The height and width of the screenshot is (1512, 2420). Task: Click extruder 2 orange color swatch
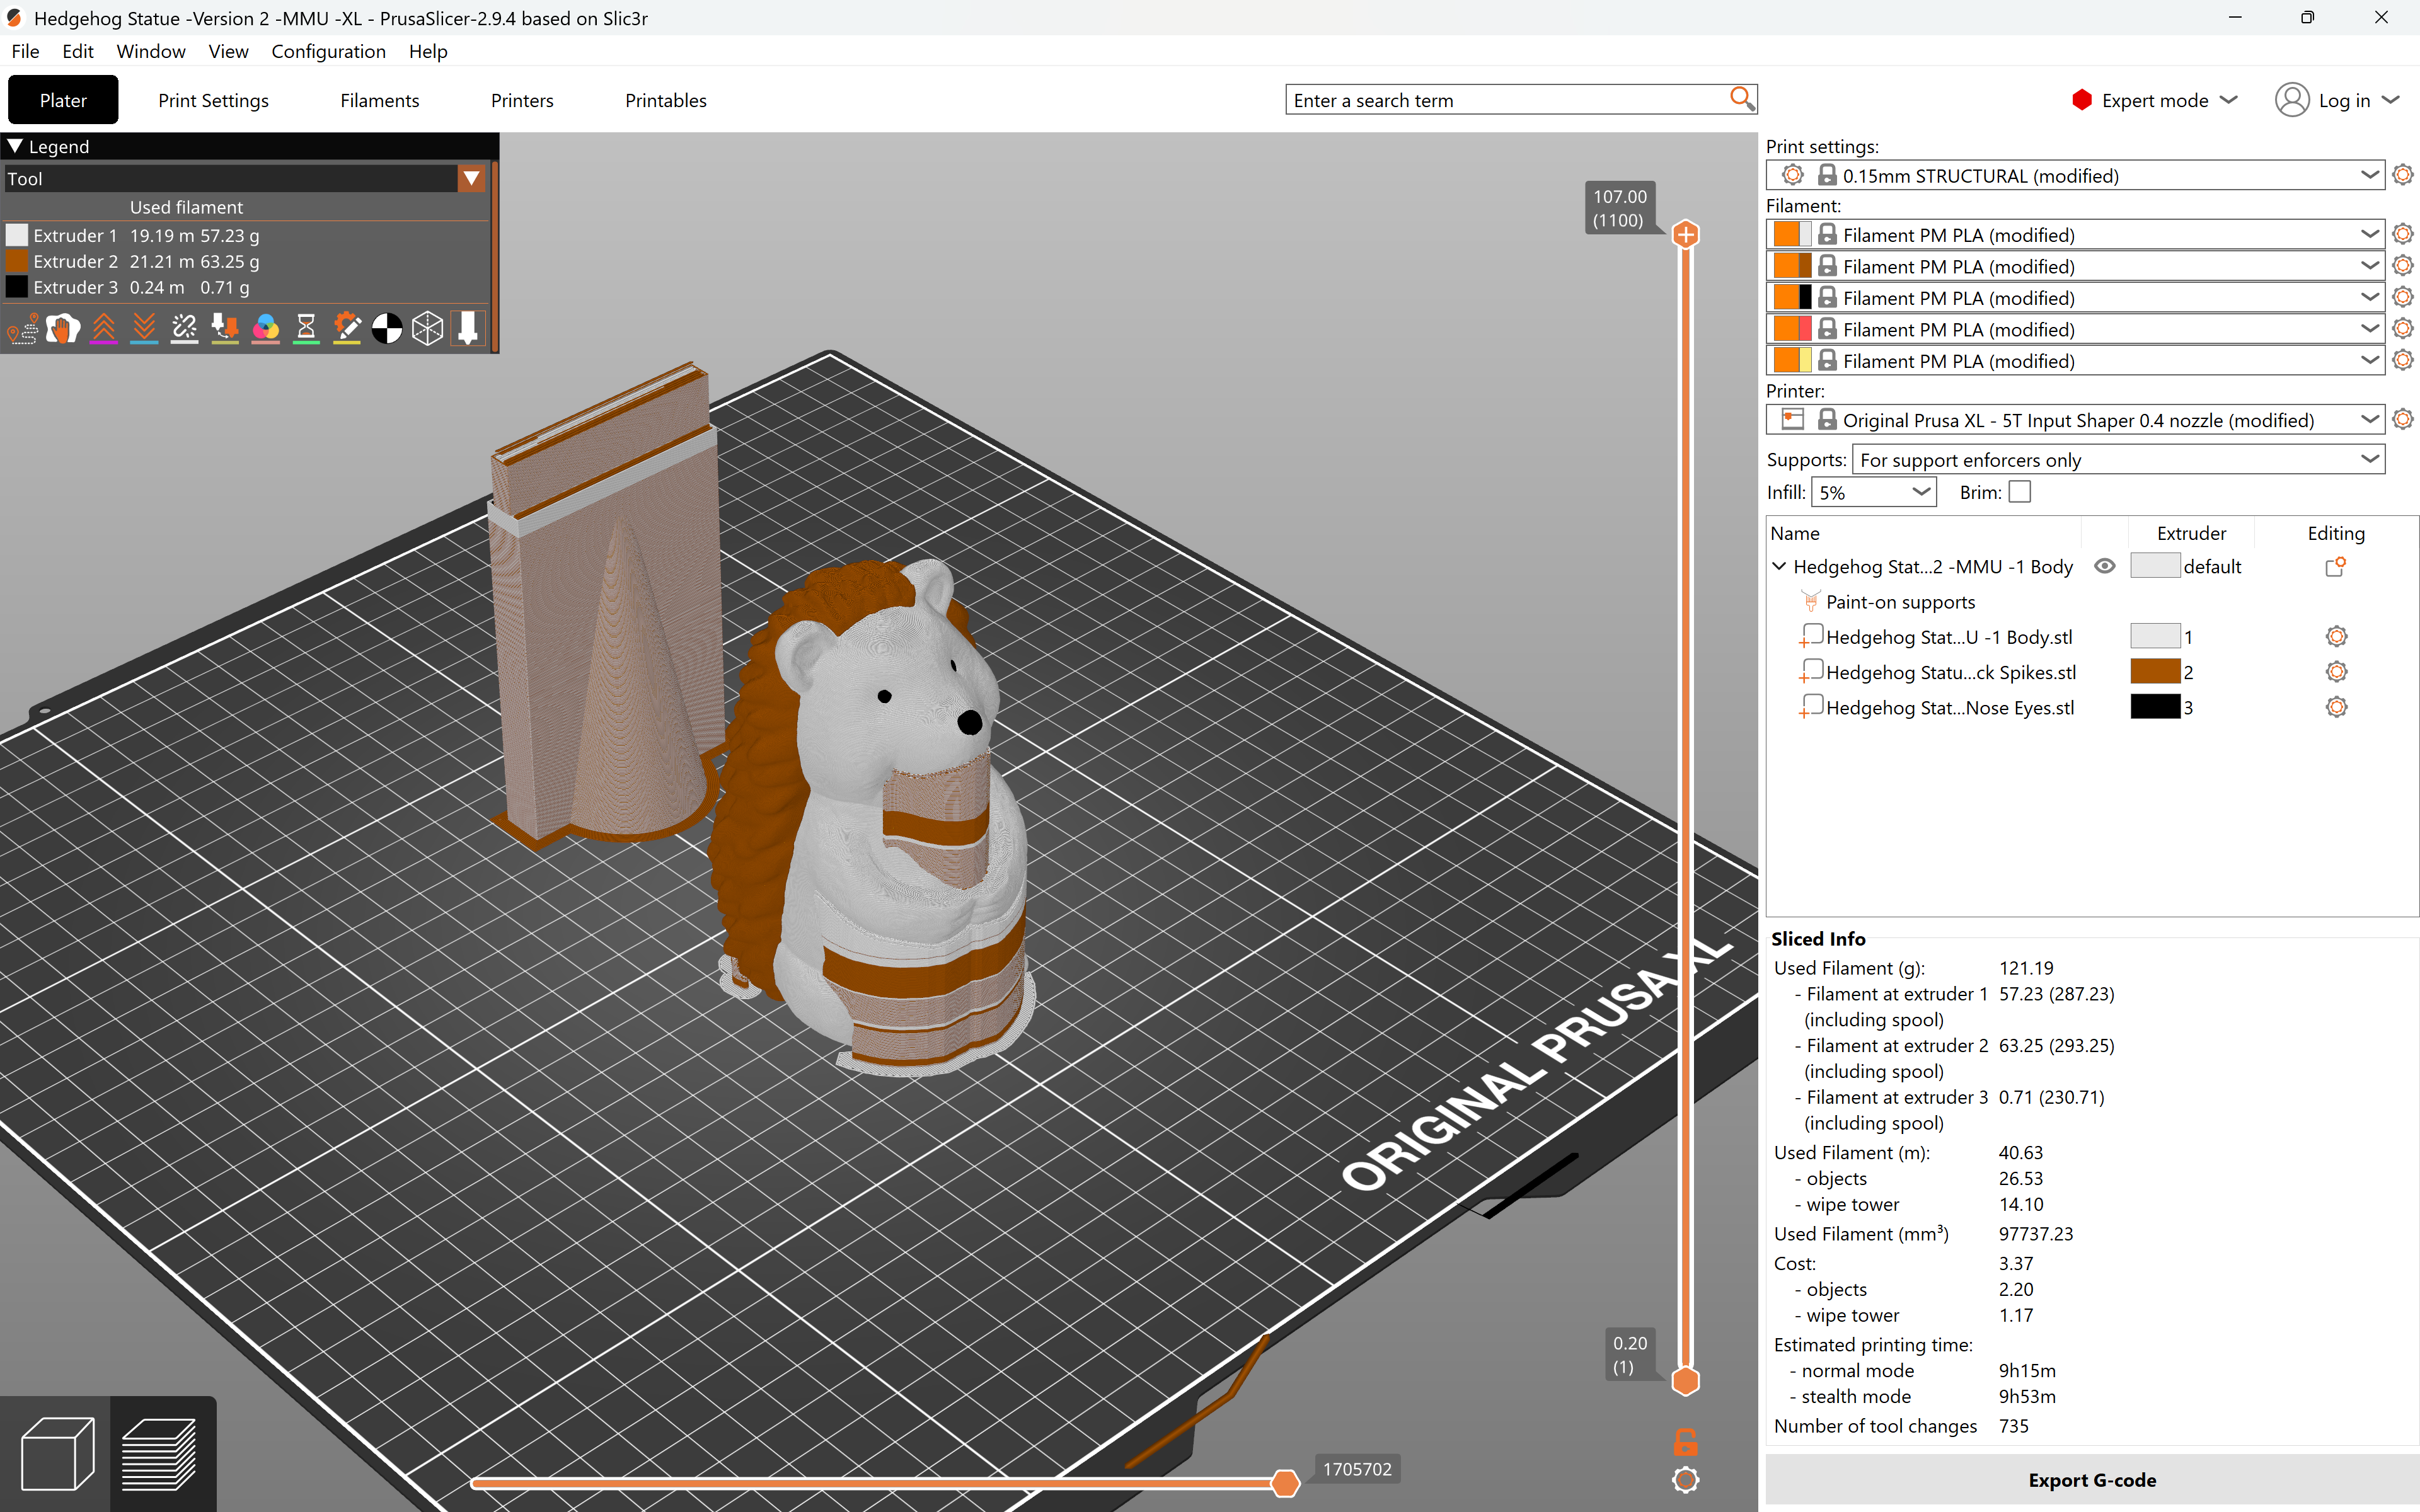coord(2154,672)
